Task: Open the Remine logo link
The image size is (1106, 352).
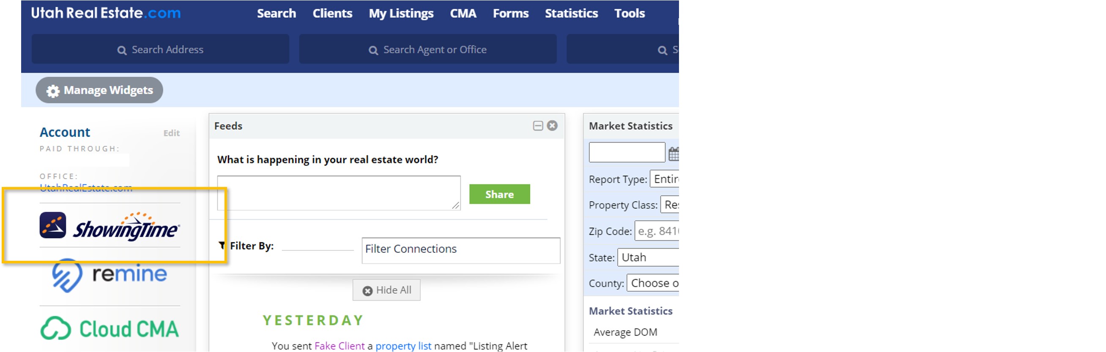Action: pos(110,275)
